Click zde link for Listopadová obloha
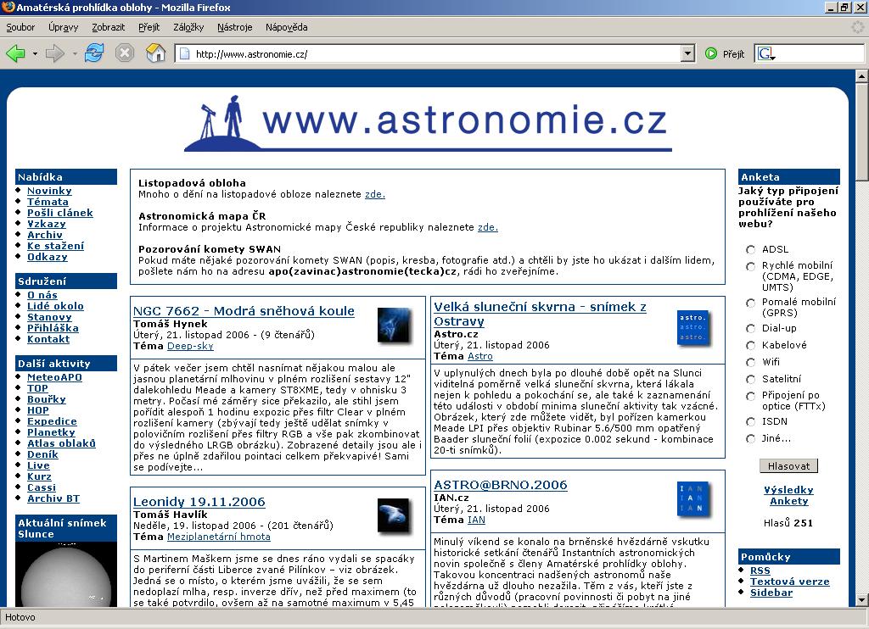 [x=374, y=194]
